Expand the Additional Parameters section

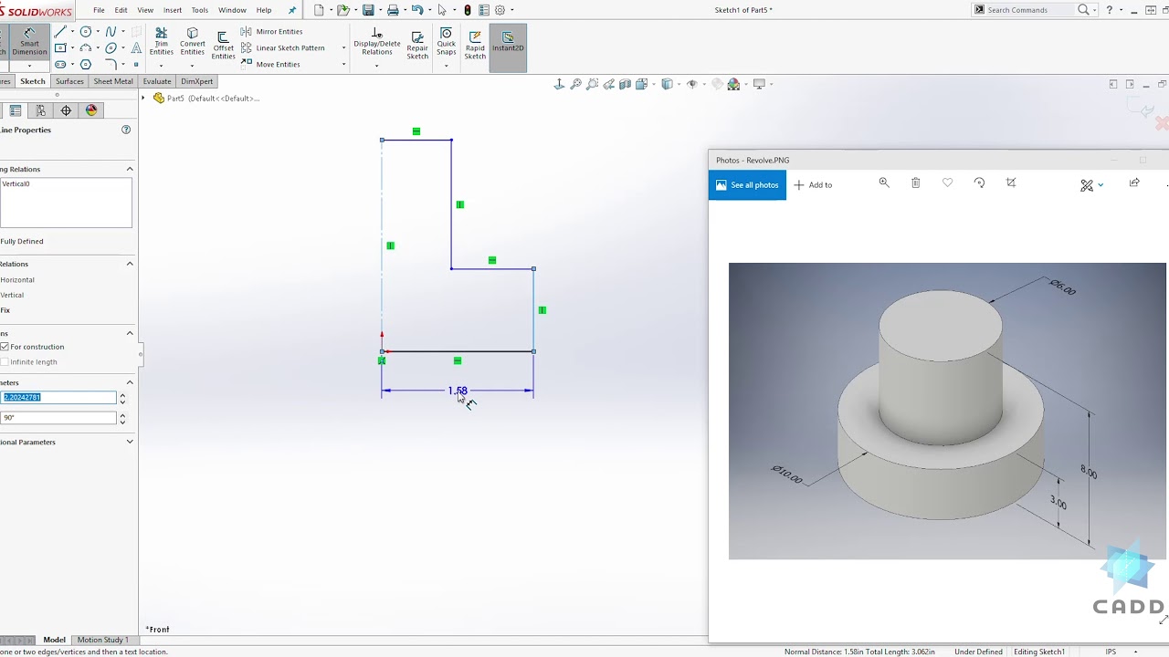[x=130, y=442]
